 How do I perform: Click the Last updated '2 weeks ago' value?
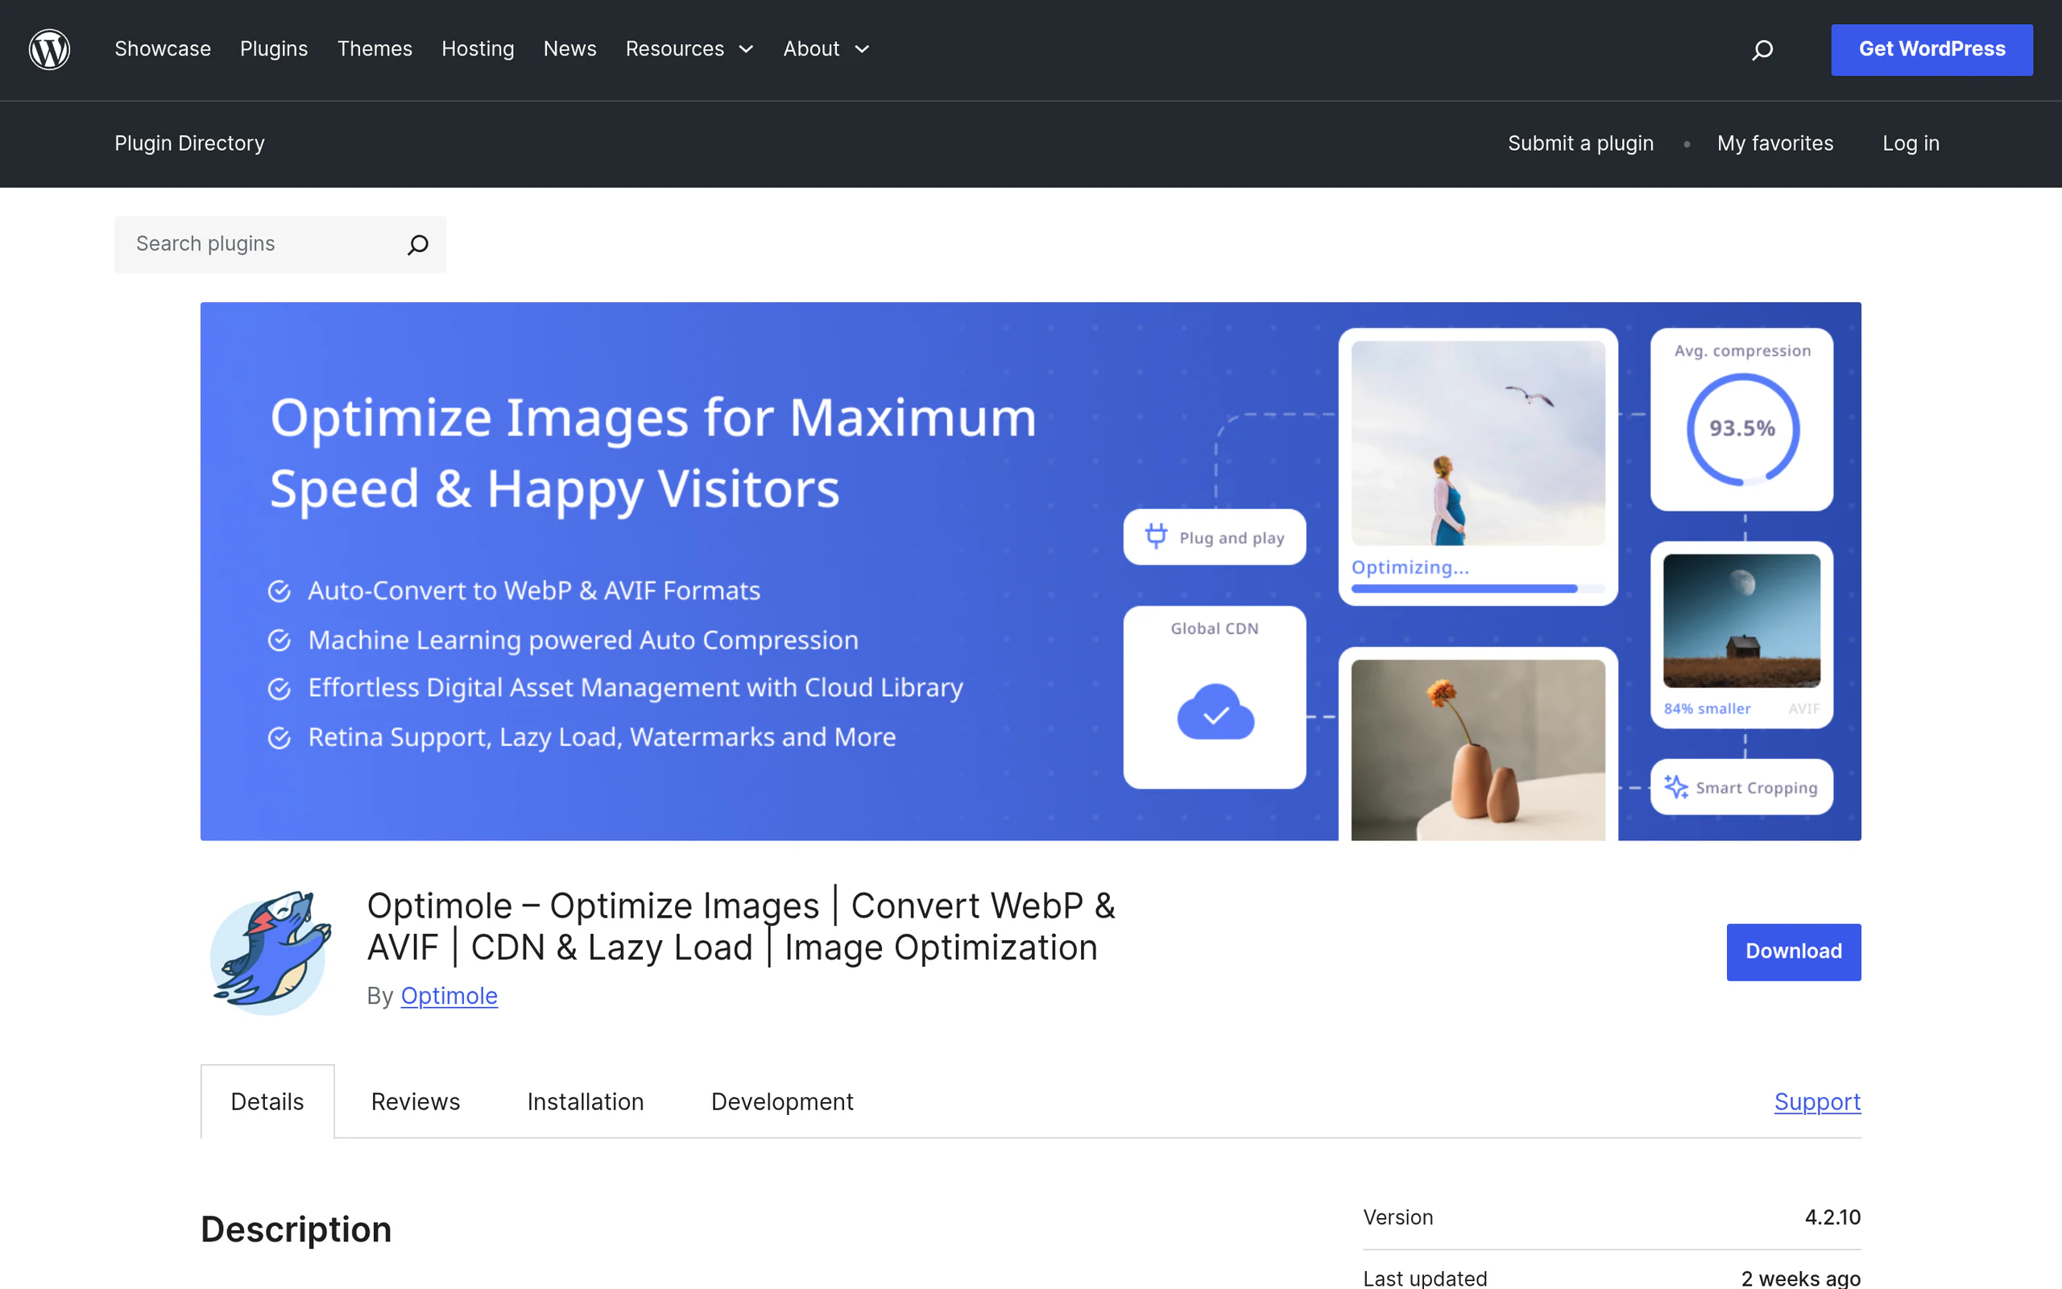coord(1801,1278)
